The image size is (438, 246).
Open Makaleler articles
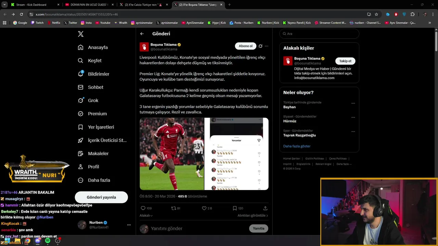pos(93,154)
